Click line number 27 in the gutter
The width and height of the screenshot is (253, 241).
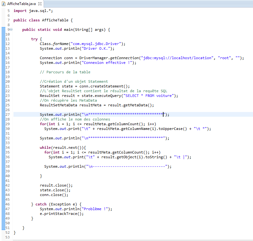point(8,115)
